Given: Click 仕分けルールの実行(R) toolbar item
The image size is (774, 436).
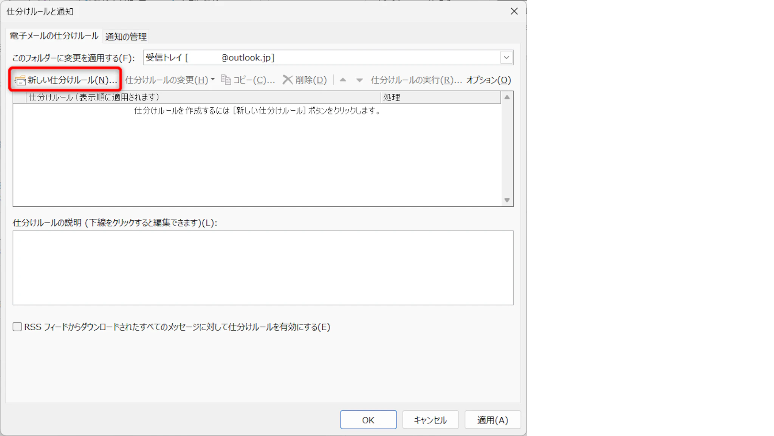Looking at the screenshot, I should [416, 80].
